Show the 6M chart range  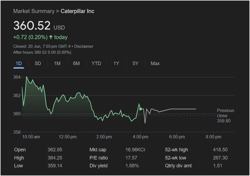(76, 63)
